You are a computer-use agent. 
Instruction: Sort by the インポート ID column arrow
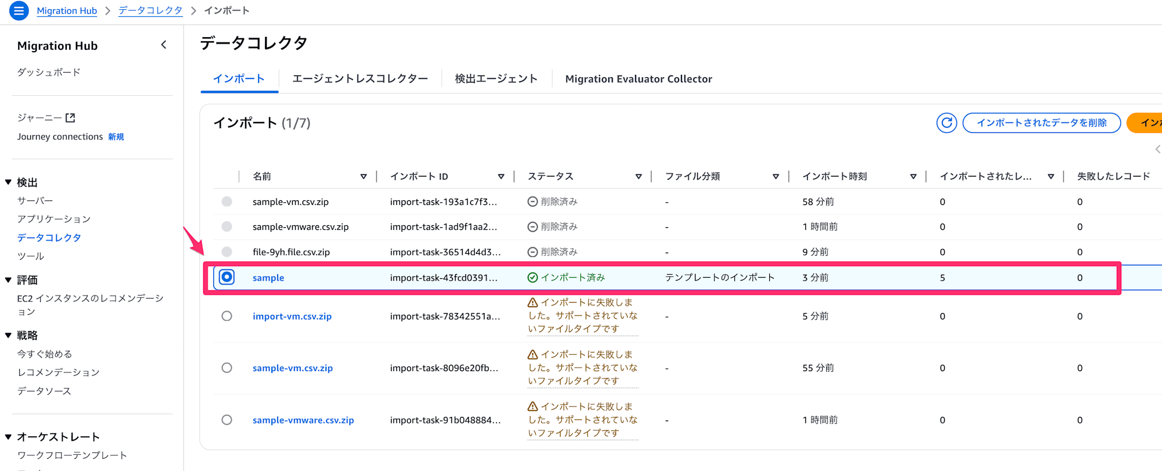[501, 177]
